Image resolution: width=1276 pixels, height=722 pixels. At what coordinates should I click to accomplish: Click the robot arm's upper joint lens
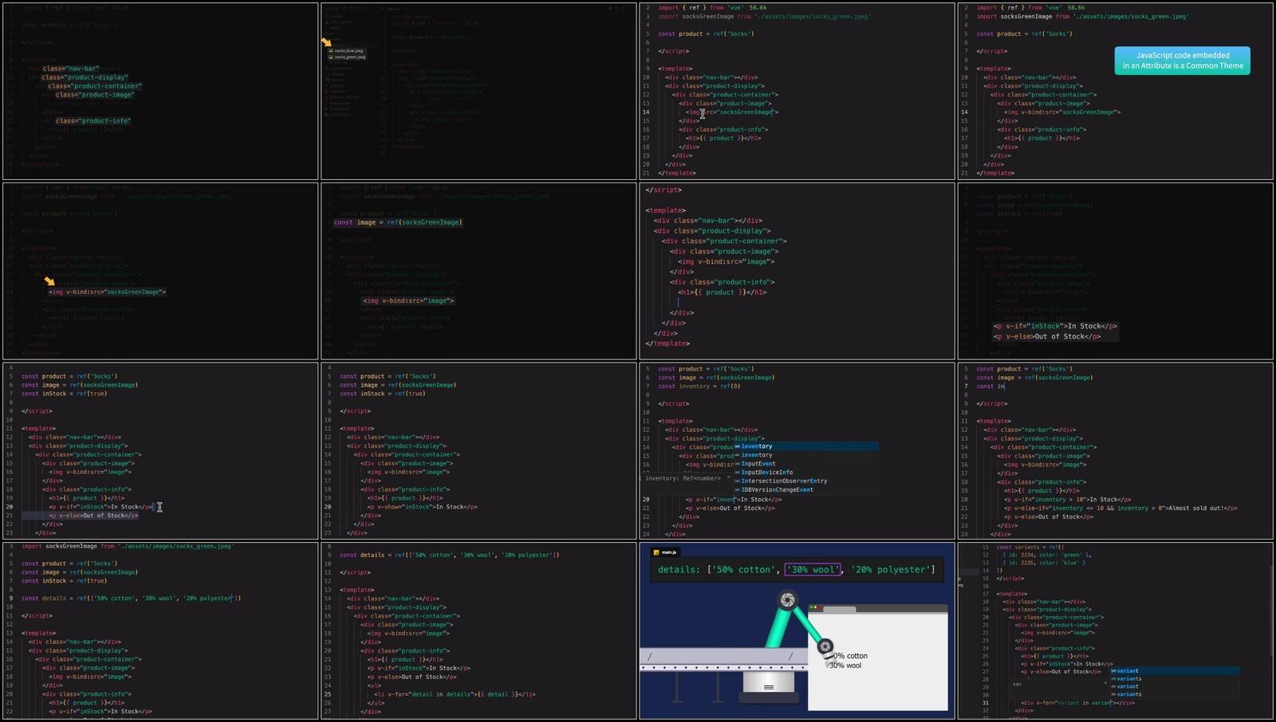(x=787, y=600)
